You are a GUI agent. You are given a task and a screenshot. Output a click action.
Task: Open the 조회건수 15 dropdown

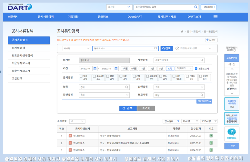click(77, 121)
